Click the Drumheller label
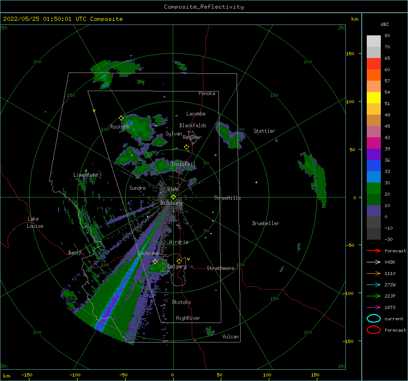The height and width of the screenshot is (381, 408). pos(266,223)
